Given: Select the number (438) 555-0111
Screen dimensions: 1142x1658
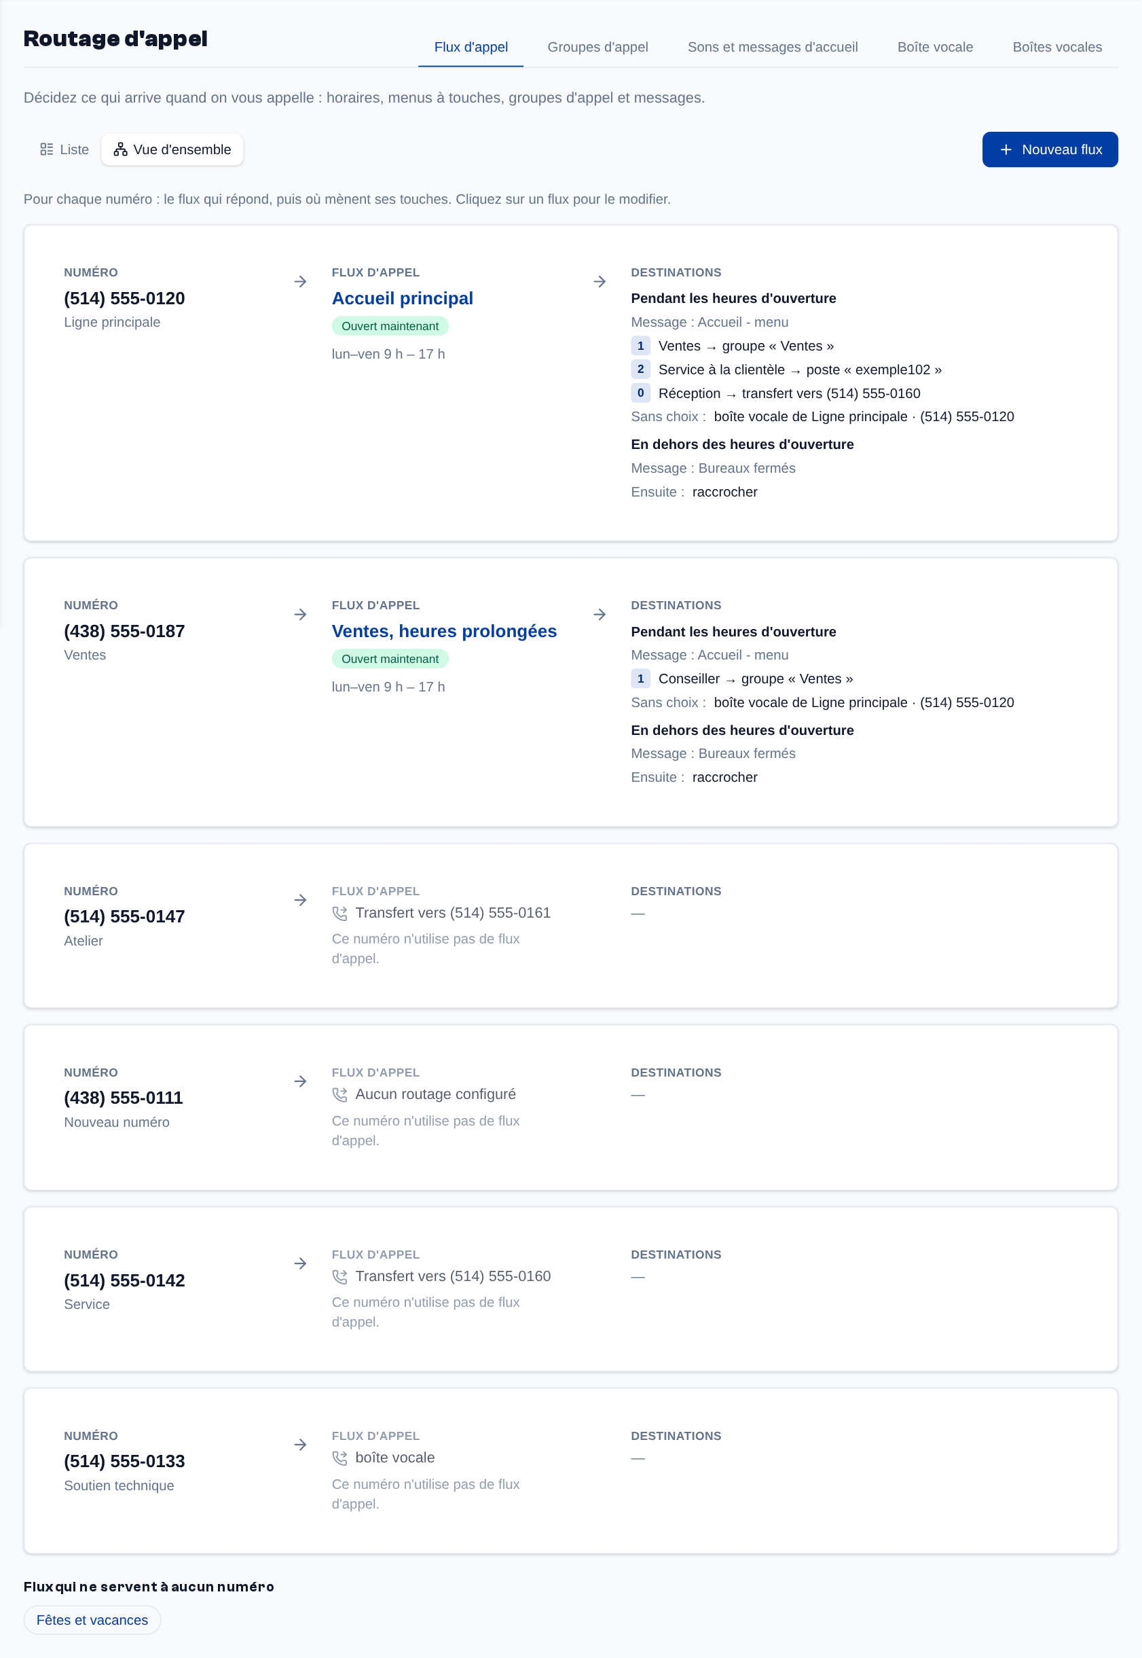Looking at the screenshot, I should coord(124,1098).
